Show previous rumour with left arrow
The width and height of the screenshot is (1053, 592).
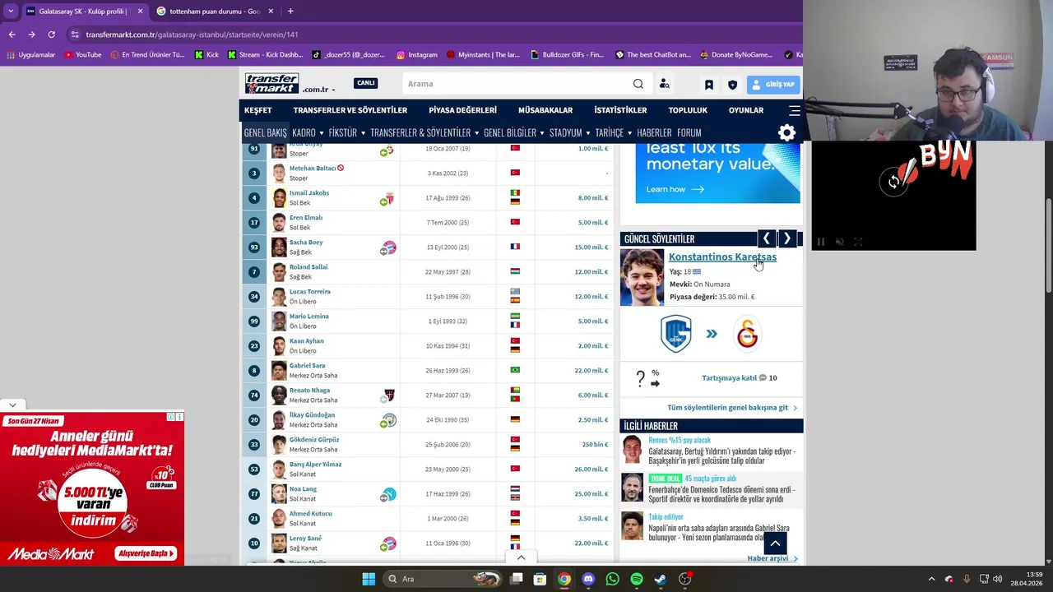tap(766, 238)
